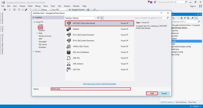
Task: Click the Cancel button
Action: [164, 93]
